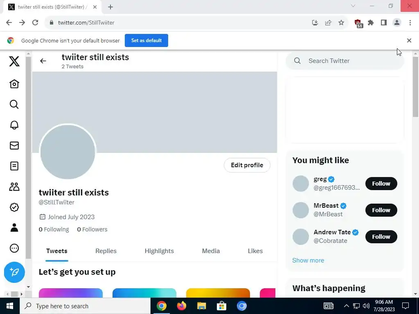Show hidden system tray icons
419x314 pixels.
346,306
